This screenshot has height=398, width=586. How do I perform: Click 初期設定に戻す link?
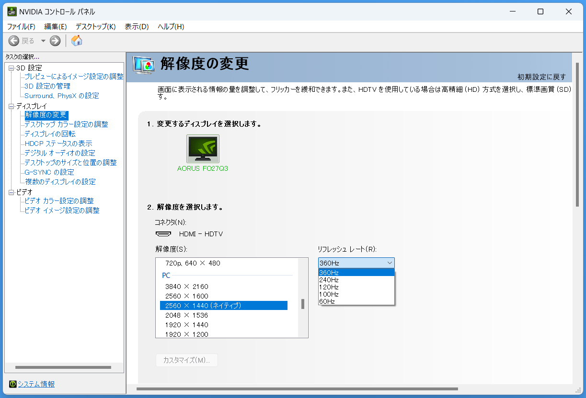pos(541,77)
